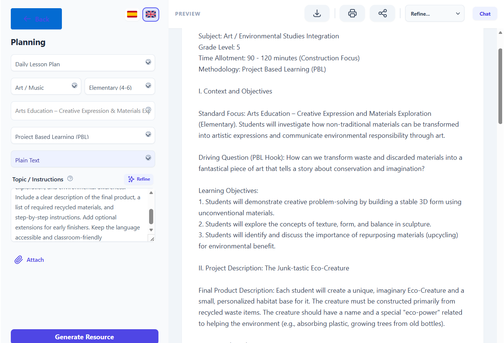Click the share icon
The height and width of the screenshot is (343, 504).
click(382, 14)
